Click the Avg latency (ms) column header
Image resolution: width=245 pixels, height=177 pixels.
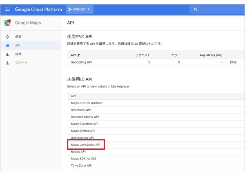[211, 55]
